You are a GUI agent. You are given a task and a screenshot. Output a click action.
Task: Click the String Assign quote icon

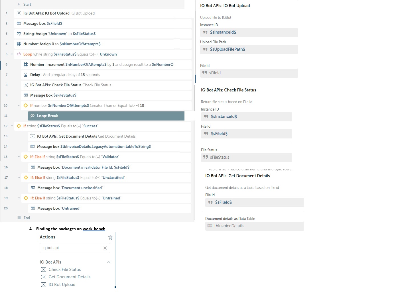19,34
